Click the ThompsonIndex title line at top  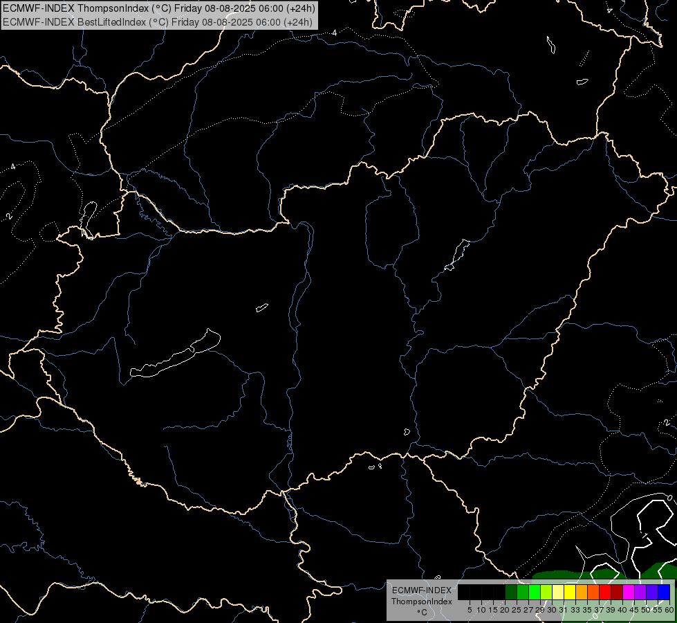click(159, 8)
